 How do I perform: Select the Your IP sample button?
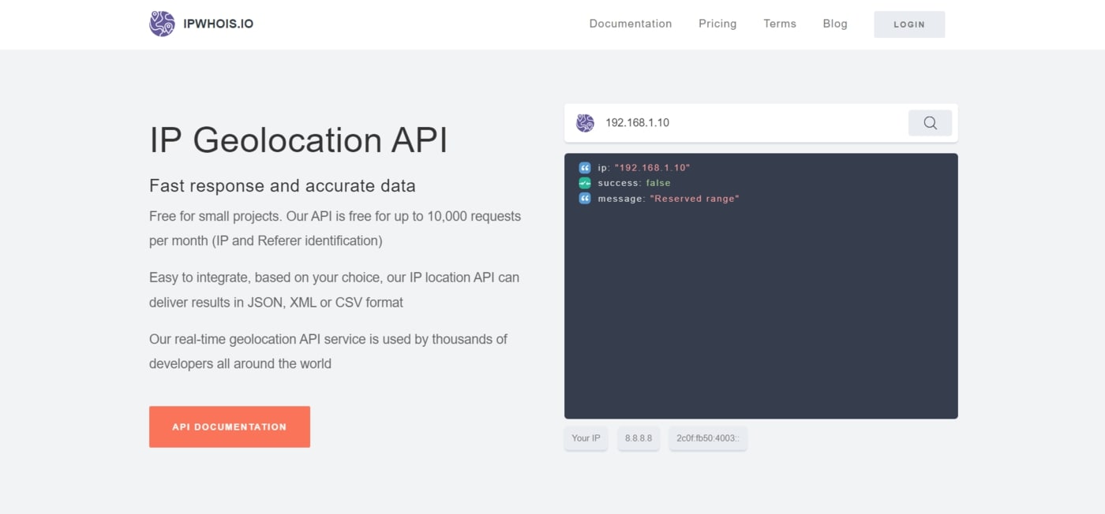tap(586, 438)
